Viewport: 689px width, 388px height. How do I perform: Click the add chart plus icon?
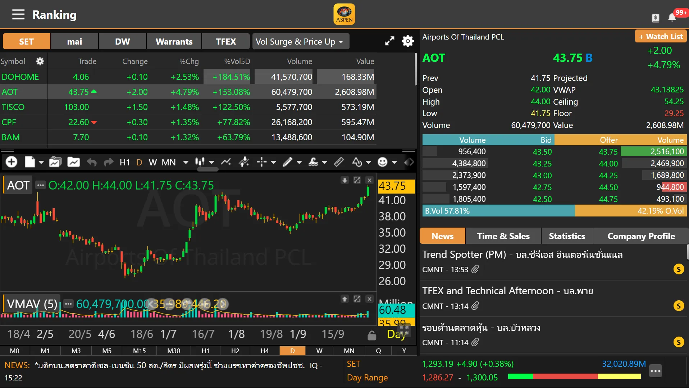pyautogui.click(x=12, y=162)
